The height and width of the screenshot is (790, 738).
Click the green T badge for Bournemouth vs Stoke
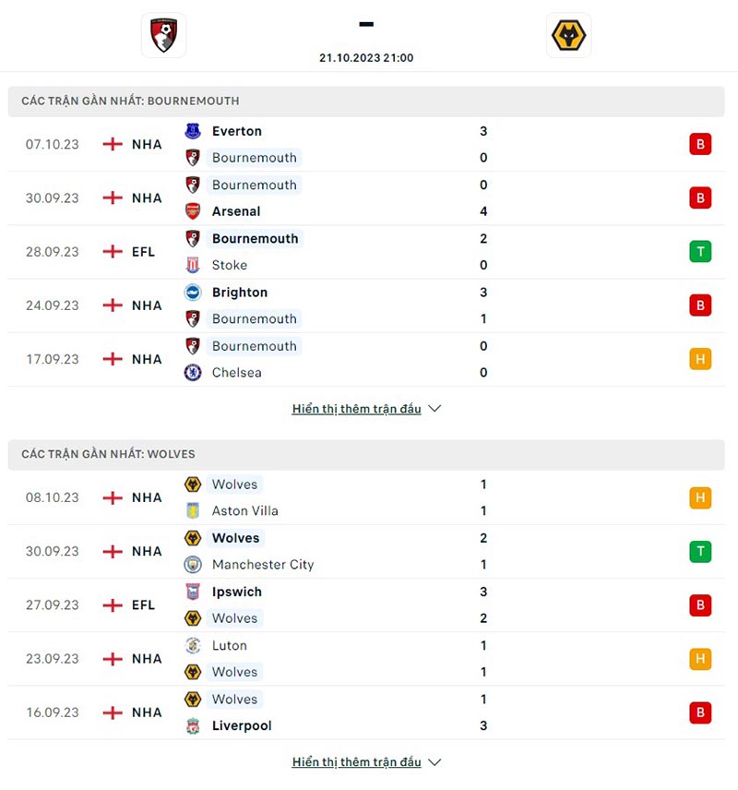(700, 252)
